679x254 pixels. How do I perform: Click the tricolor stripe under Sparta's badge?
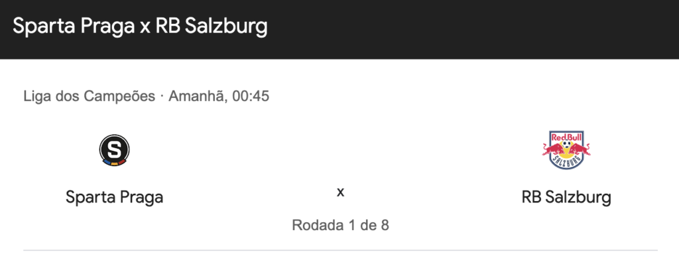point(114,162)
